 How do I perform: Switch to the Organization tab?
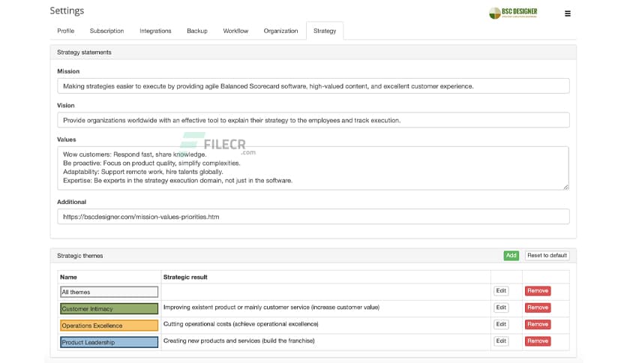280,31
